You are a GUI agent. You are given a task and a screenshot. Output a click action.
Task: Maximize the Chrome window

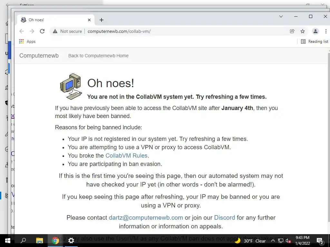[310, 16]
